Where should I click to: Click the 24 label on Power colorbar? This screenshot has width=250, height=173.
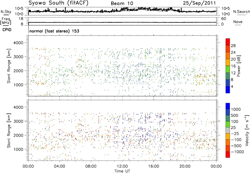[233, 52]
